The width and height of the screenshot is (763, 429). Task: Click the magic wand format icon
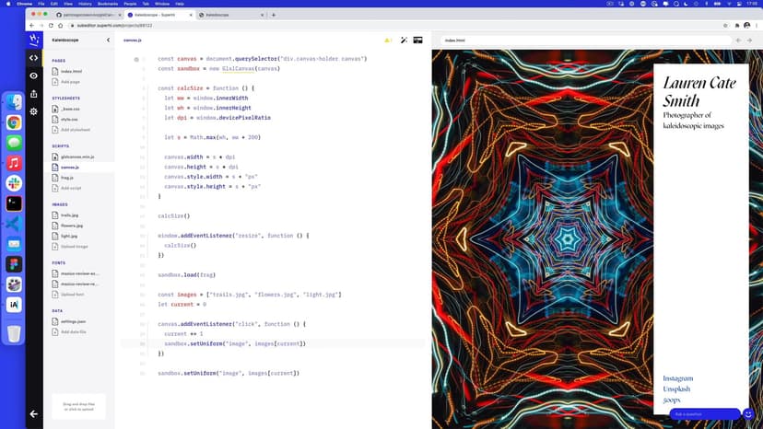click(404, 41)
